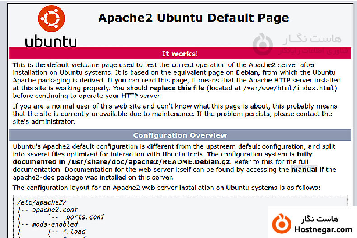The image size is (357, 238).
Task: Click the Configuration Overview header bar
Action: coord(180,135)
